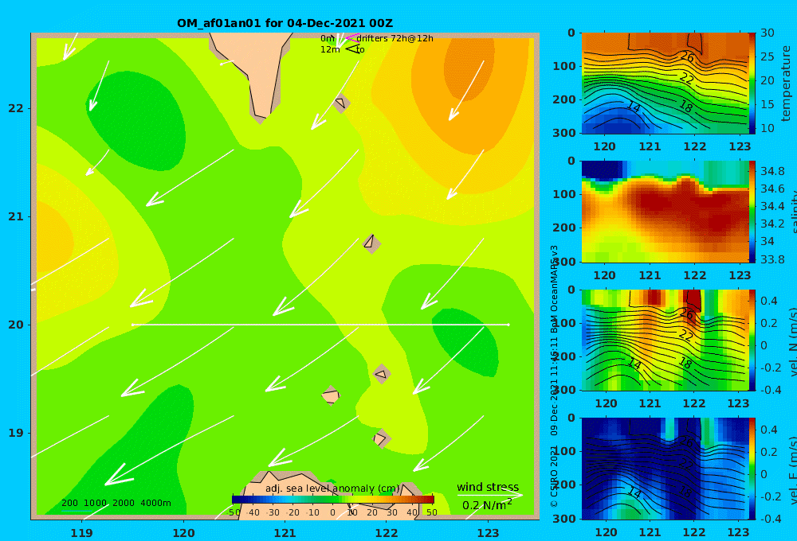The width and height of the screenshot is (797, 541).
Task: Click latitude tick 22 on main map
Action: 15,108
